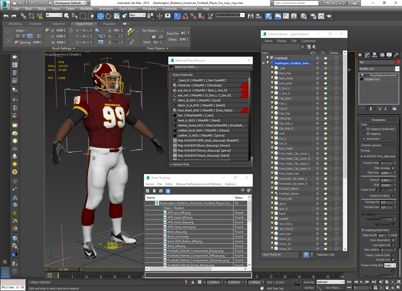402x291 pixels.
Task: Click the Search by Name field
Action: pyautogui.click(x=213, y=67)
